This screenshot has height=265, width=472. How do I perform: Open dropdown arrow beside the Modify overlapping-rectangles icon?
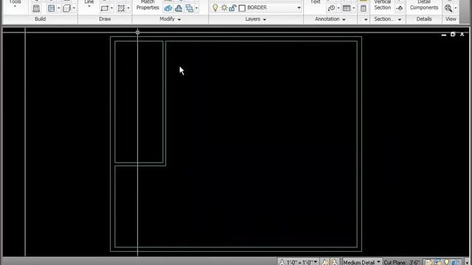pyautogui.click(x=197, y=8)
